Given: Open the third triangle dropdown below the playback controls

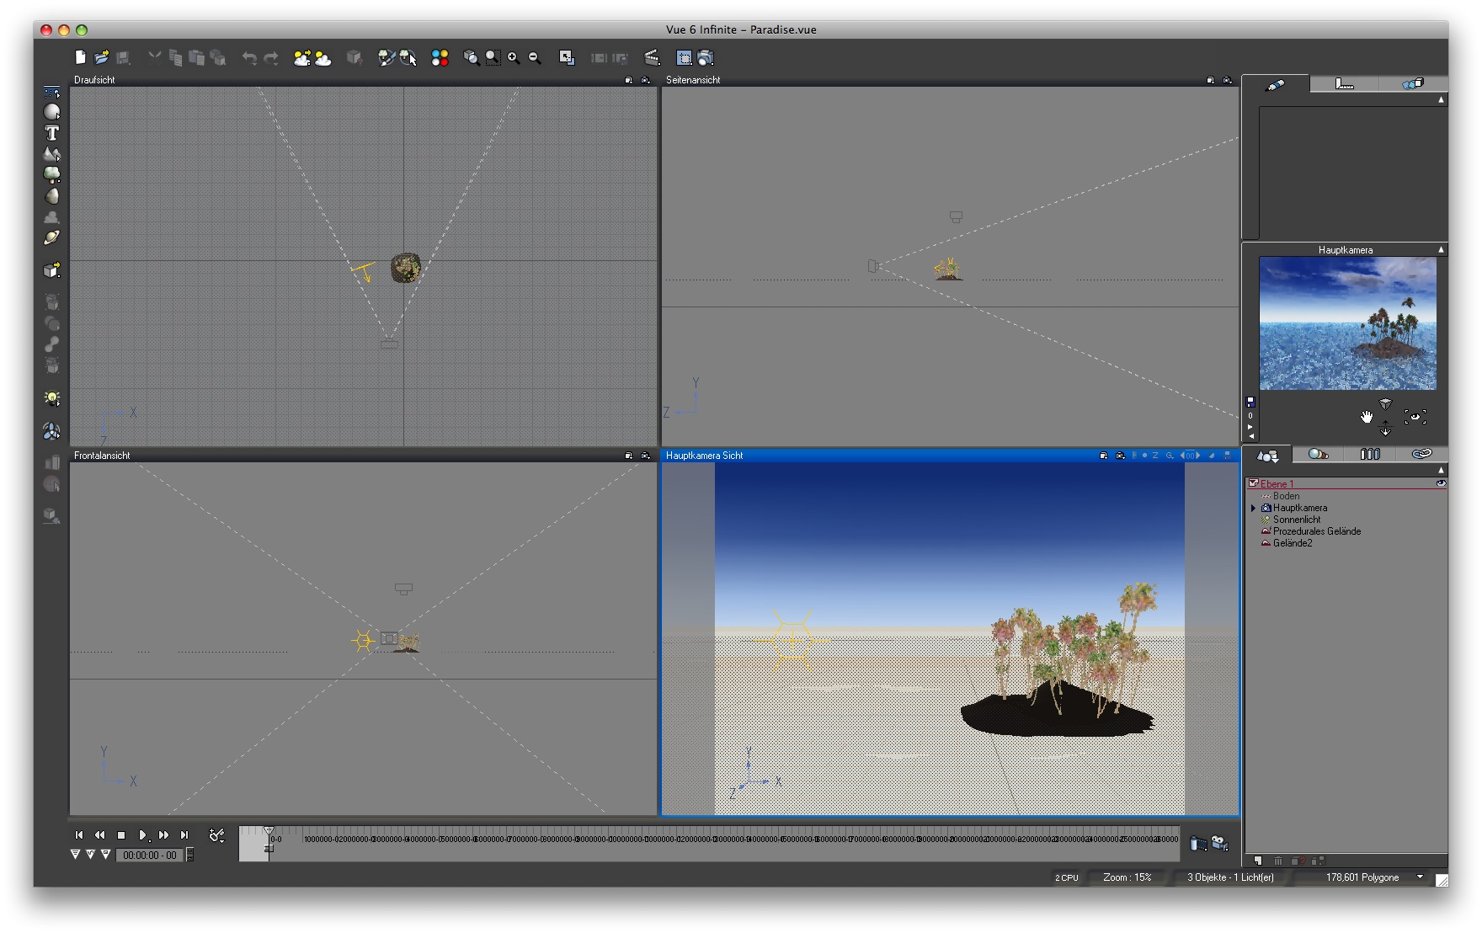Looking at the screenshot, I should [105, 854].
